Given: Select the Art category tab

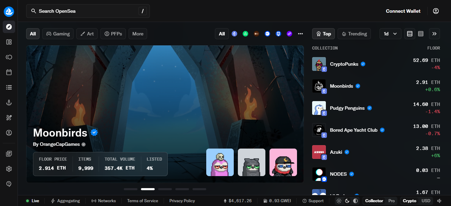Looking at the screenshot, I should 87,34.
